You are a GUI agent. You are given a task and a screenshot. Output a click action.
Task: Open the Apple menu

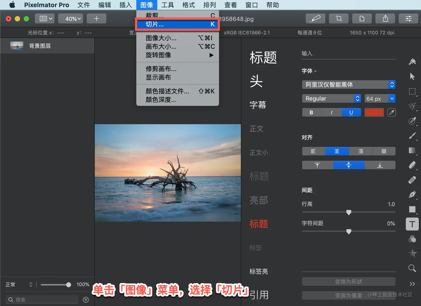12,5
